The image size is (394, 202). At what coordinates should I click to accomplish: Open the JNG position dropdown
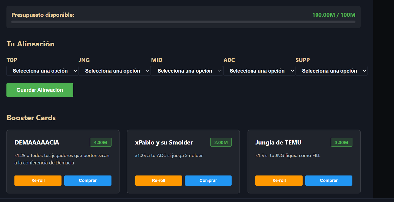pos(115,71)
